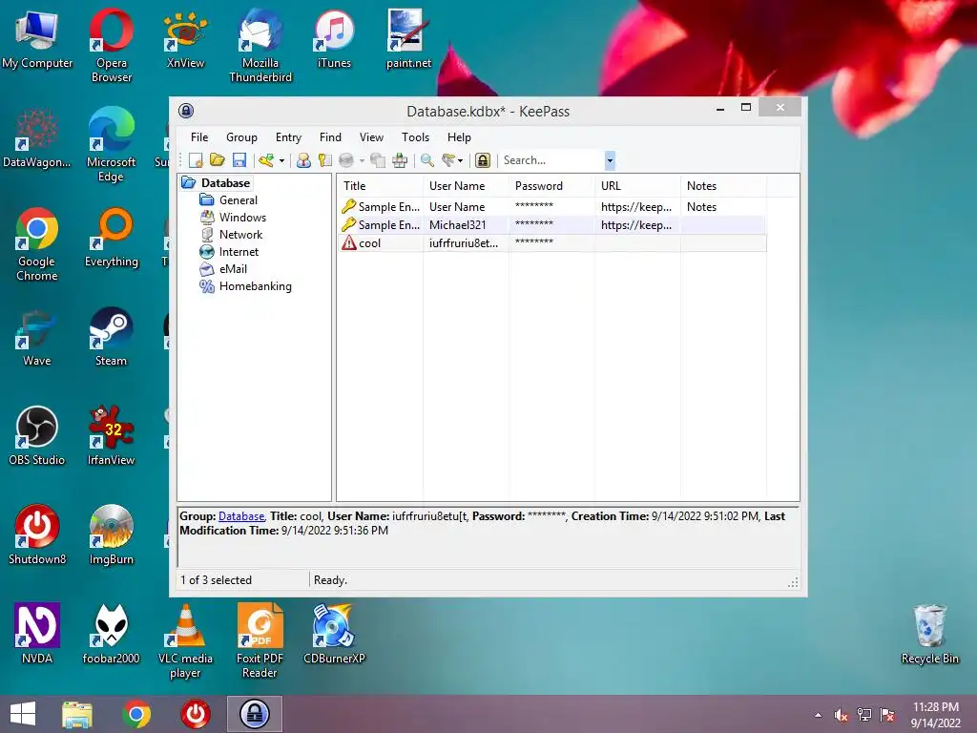
Task: Click the Perform Auto-Type icon
Action: [400, 160]
